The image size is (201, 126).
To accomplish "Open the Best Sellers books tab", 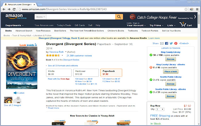I will (60, 31).
